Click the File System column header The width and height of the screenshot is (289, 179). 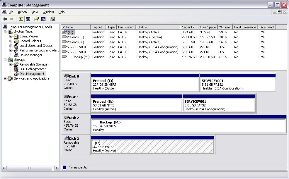pos(126,27)
